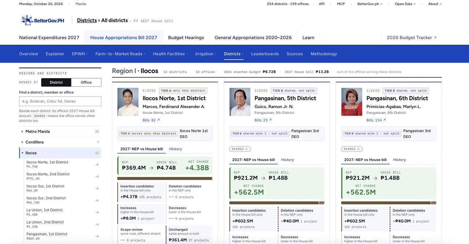Click the info icon on Primicias-Agabas's SHARED badge

click(x=359, y=149)
